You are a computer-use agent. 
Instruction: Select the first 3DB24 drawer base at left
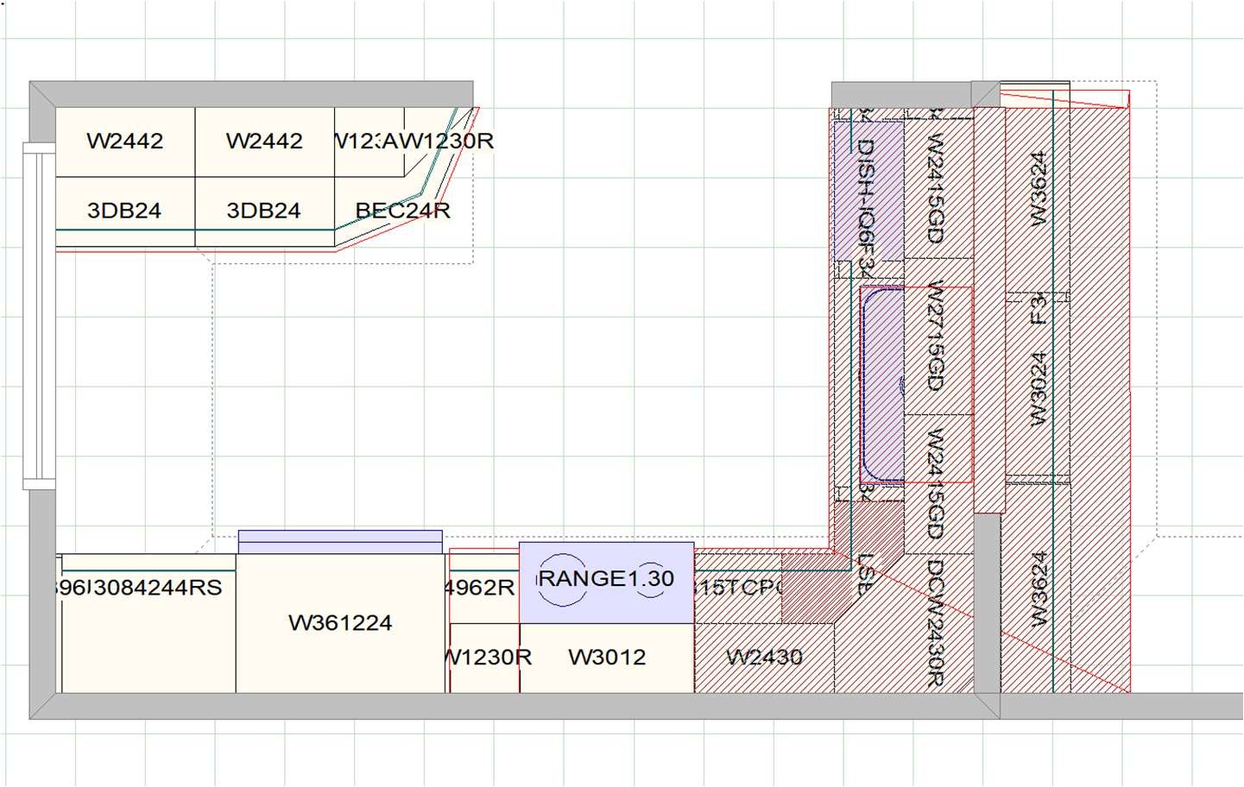pos(125,211)
